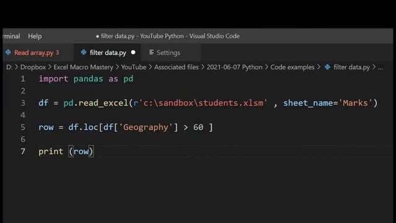Click the window title 'filter data.py - YouTube Python'
The image size is (396, 223).
(x=142, y=36)
